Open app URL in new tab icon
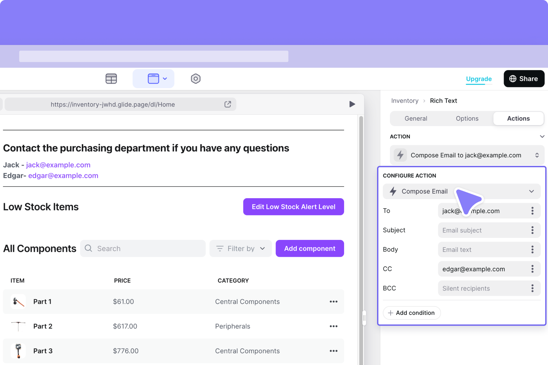This screenshot has height=365, width=548. (228, 104)
